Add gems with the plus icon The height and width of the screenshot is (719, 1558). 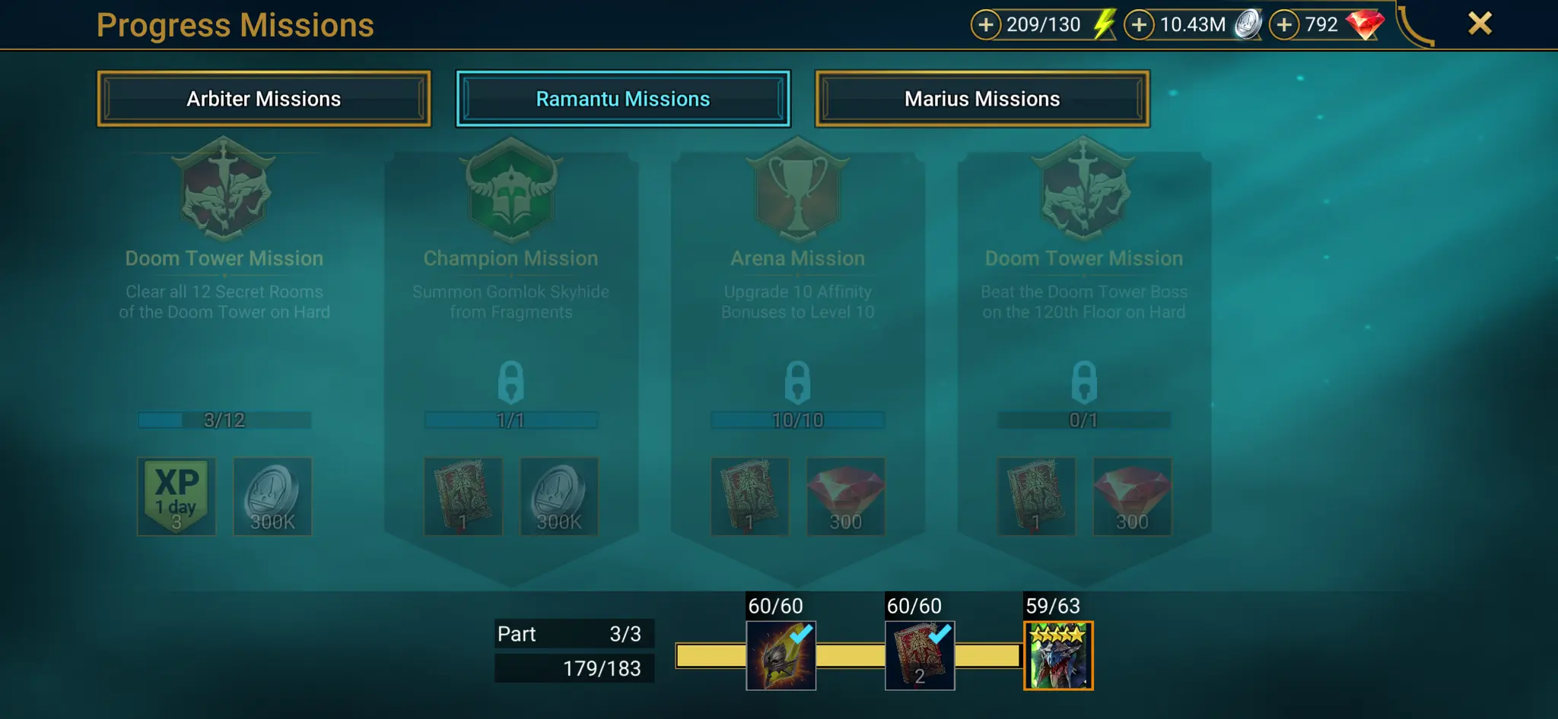tap(1284, 24)
